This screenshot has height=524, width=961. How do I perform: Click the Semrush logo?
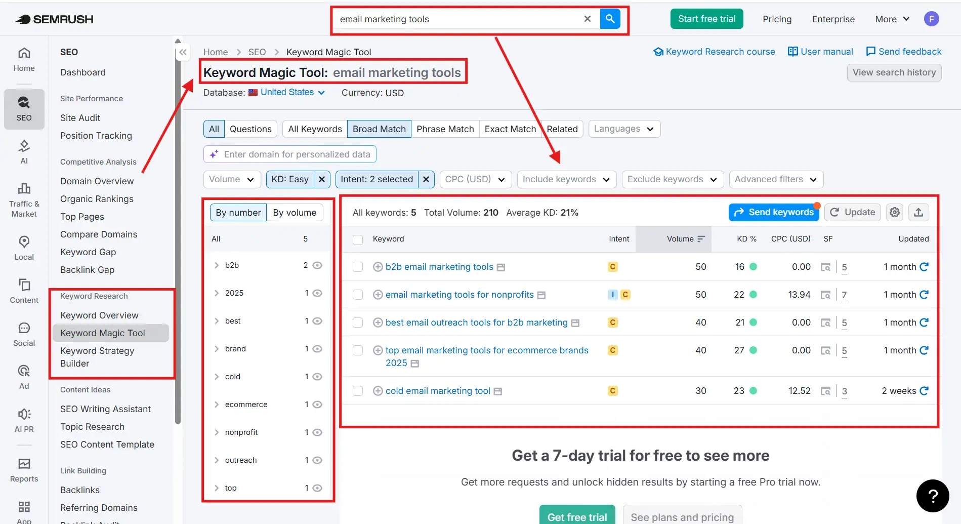point(54,19)
